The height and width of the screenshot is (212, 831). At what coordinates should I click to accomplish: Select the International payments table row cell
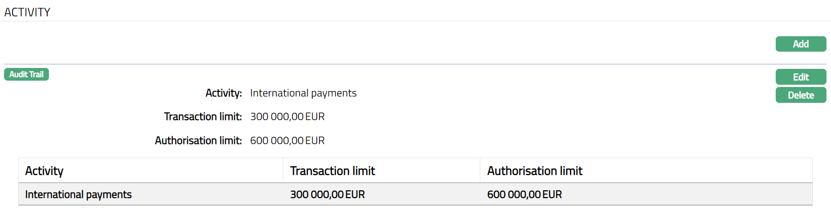[x=78, y=194]
